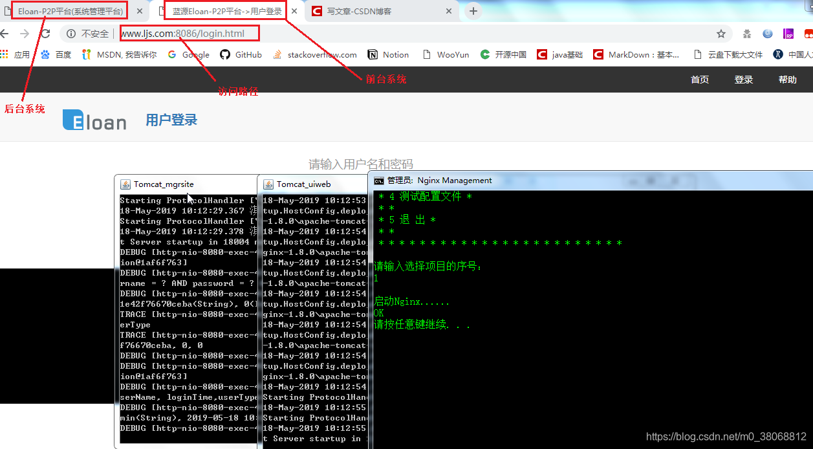Image resolution: width=813 pixels, height=449 pixels.
Task: Open the java基础 bookmark
Action: 560,55
